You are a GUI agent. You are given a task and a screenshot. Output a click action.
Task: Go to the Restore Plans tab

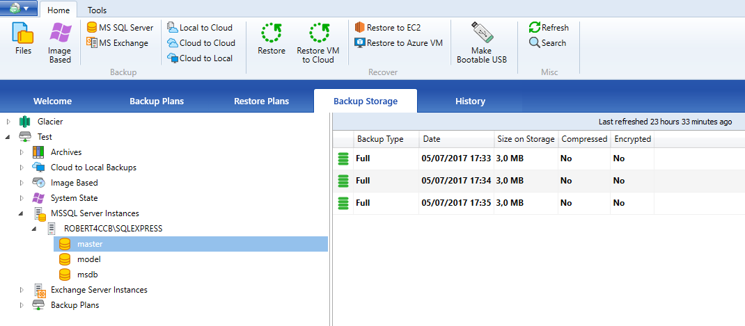click(x=261, y=101)
